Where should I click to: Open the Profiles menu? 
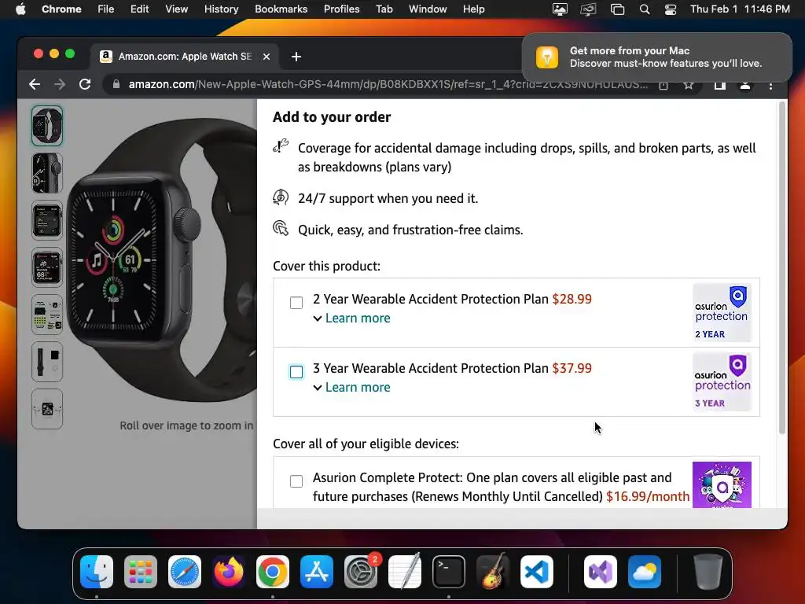pyautogui.click(x=341, y=9)
